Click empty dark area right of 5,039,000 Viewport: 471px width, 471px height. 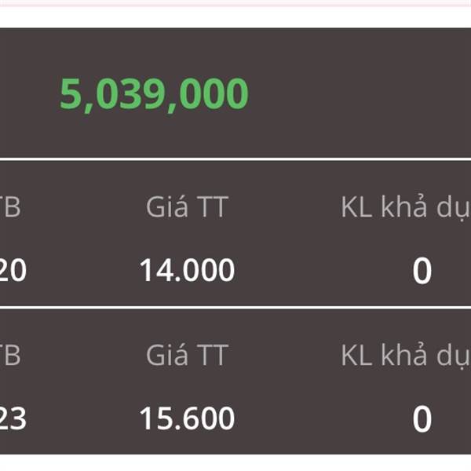[x=360, y=94]
